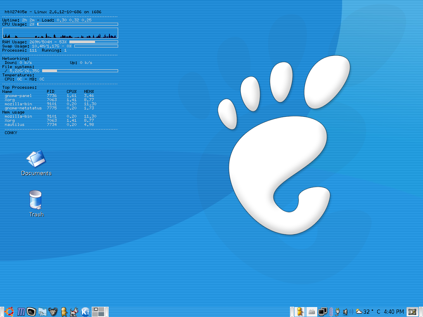Click the nautilus memory usage row
The height and width of the screenshot is (317, 423).
click(50, 125)
